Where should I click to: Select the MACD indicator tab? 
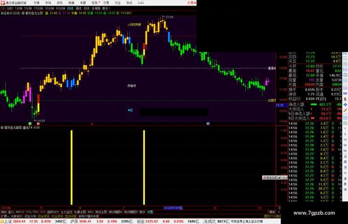tap(20, 212)
